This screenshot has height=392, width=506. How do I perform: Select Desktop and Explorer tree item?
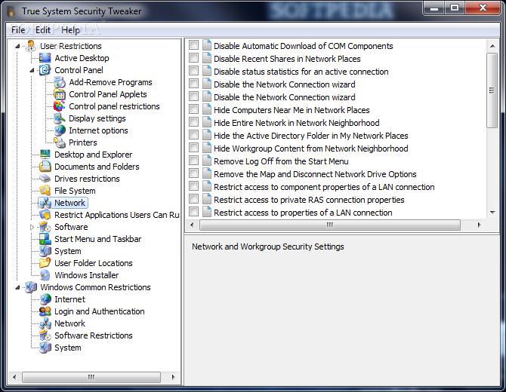point(93,155)
